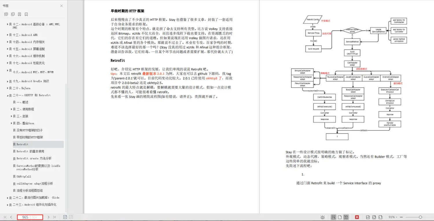Add bookmark icon with plus sign
434x221 pixels.
pyautogui.click(x=19, y=14)
